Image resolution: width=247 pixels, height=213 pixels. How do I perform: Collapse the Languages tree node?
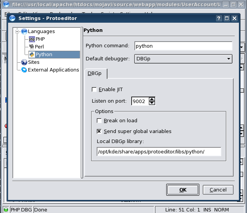17,32
